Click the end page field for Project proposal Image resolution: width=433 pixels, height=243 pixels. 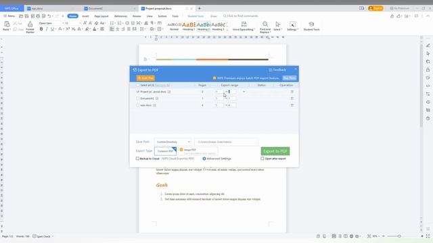[x=231, y=92]
